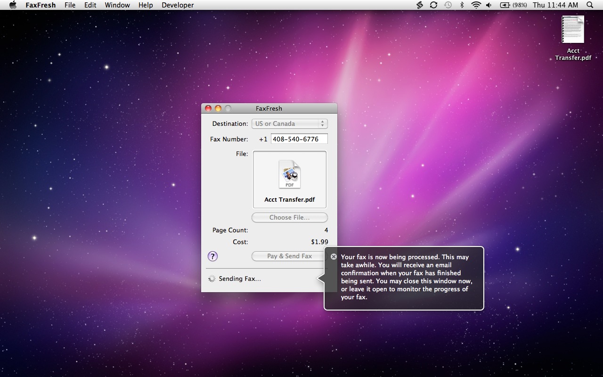Dismiss the fax processing tooltip with its X
The height and width of the screenshot is (377, 603).
334,257
